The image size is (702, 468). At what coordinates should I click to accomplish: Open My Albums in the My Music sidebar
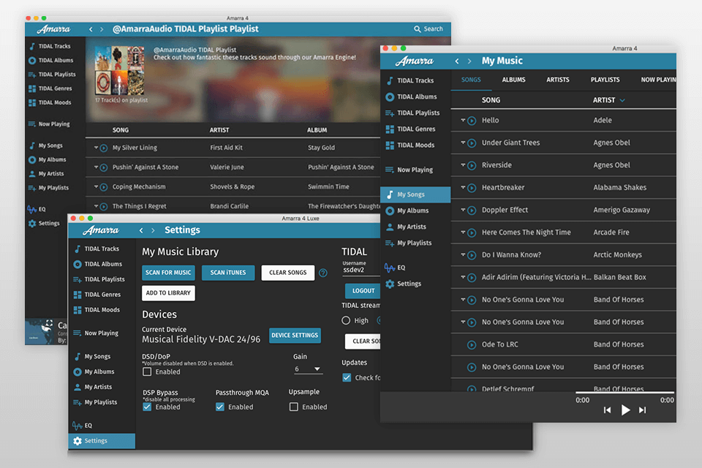point(407,211)
